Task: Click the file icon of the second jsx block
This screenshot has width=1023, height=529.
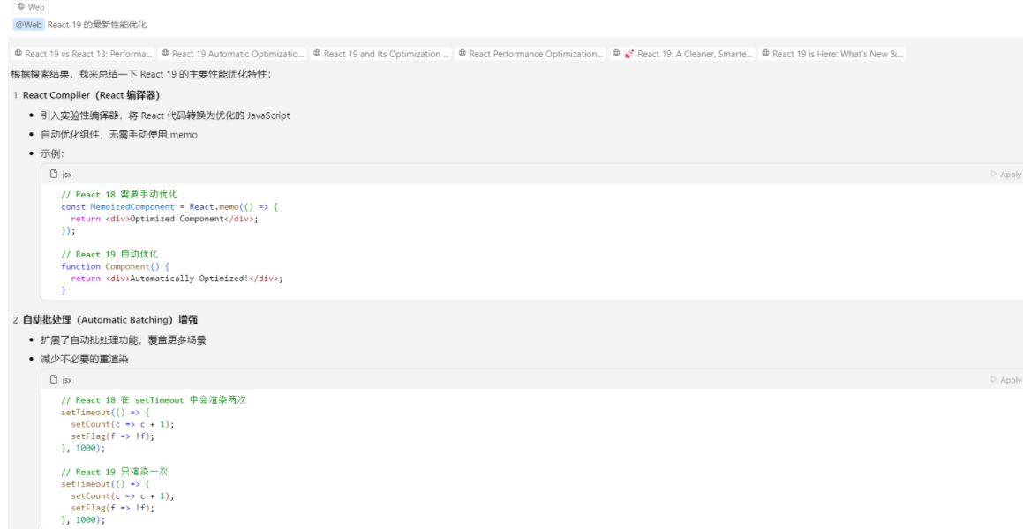Action: [x=54, y=379]
